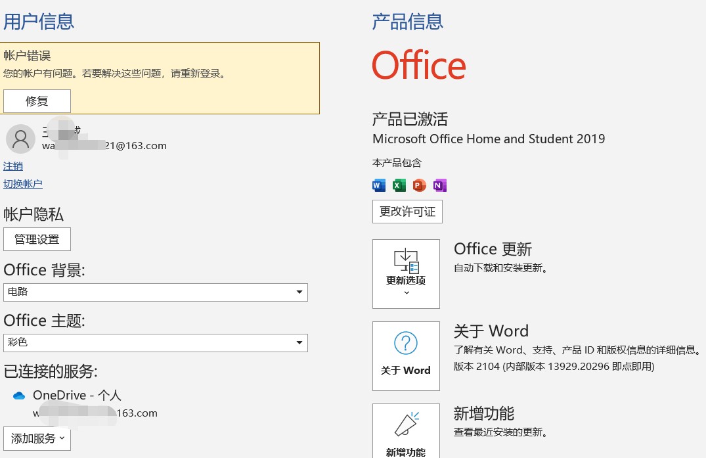
Task: Click the 用户信息 section heading
Action: tap(39, 22)
